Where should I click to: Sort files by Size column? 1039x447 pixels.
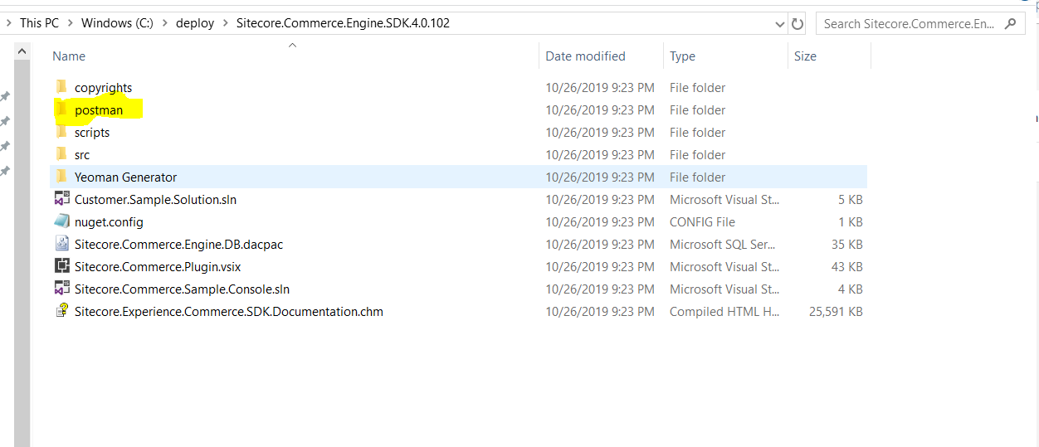[x=805, y=56]
